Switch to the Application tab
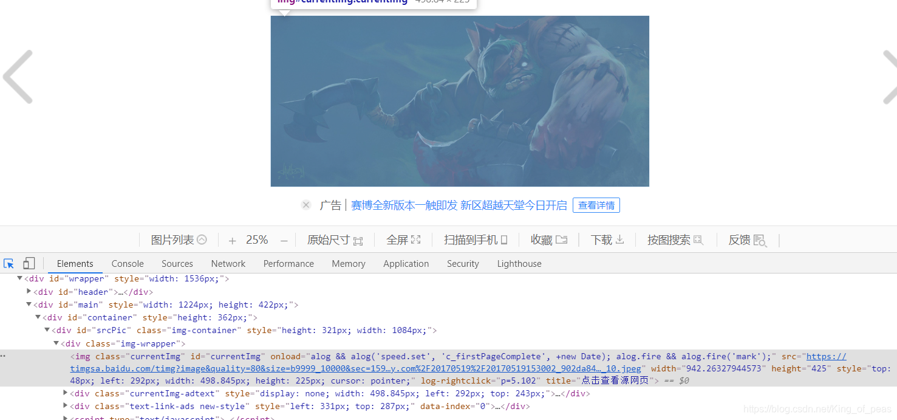 tap(406, 264)
